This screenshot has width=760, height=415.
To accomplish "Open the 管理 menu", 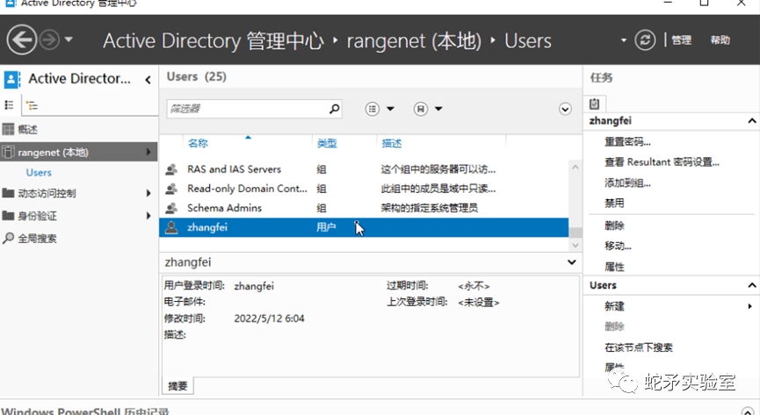I will point(681,40).
